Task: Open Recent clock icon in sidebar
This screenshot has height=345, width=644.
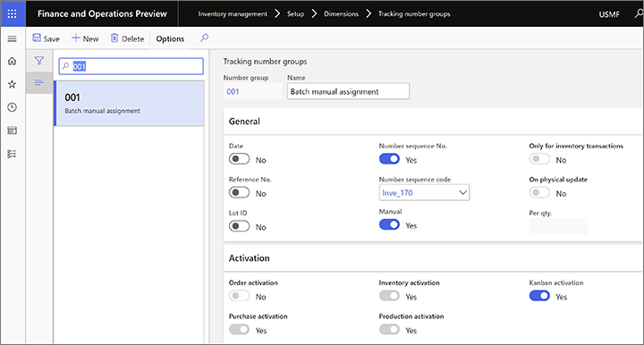Action: pos(13,107)
